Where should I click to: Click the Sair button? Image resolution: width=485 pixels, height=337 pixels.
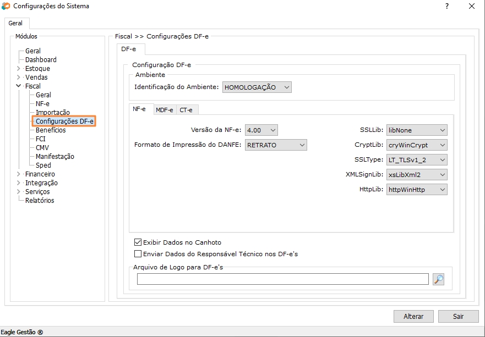(x=458, y=316)
